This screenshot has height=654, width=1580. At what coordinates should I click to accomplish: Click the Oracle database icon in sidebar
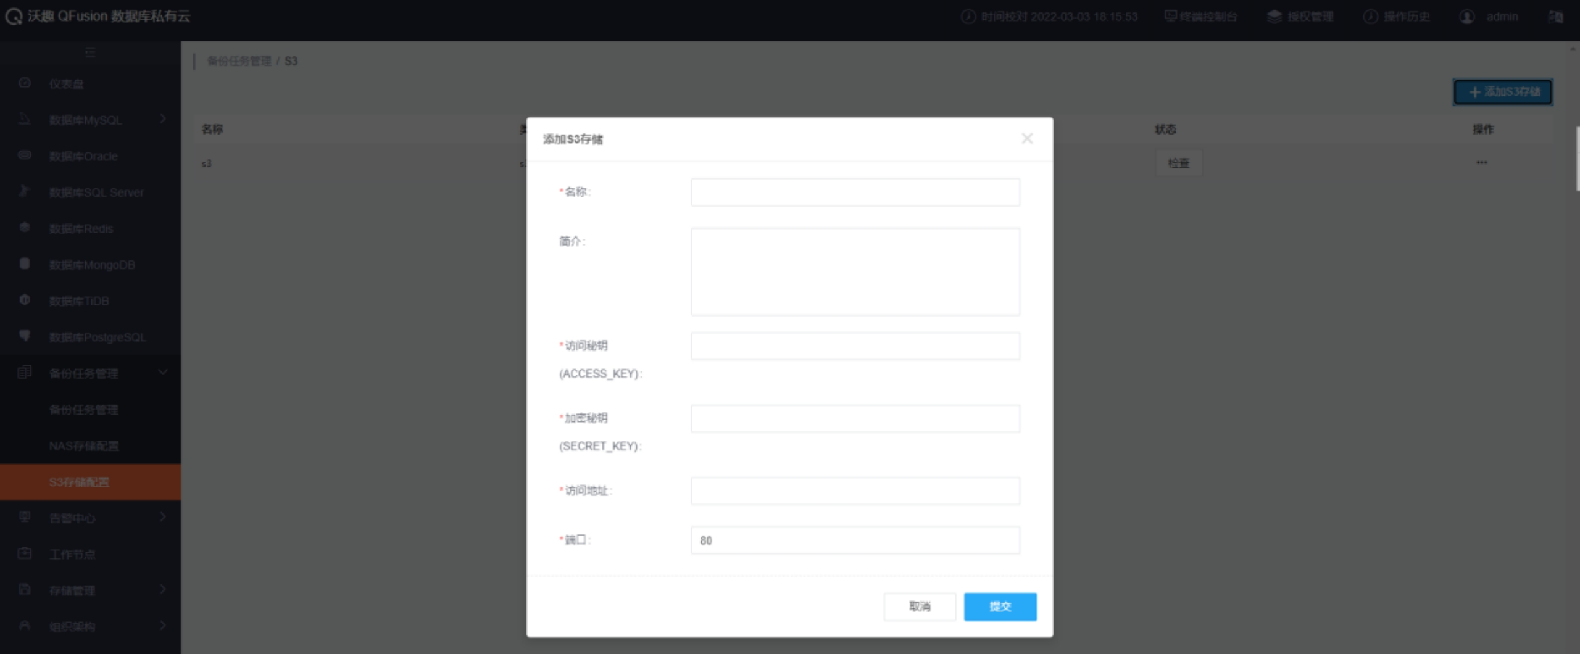[x=25, y=155]
